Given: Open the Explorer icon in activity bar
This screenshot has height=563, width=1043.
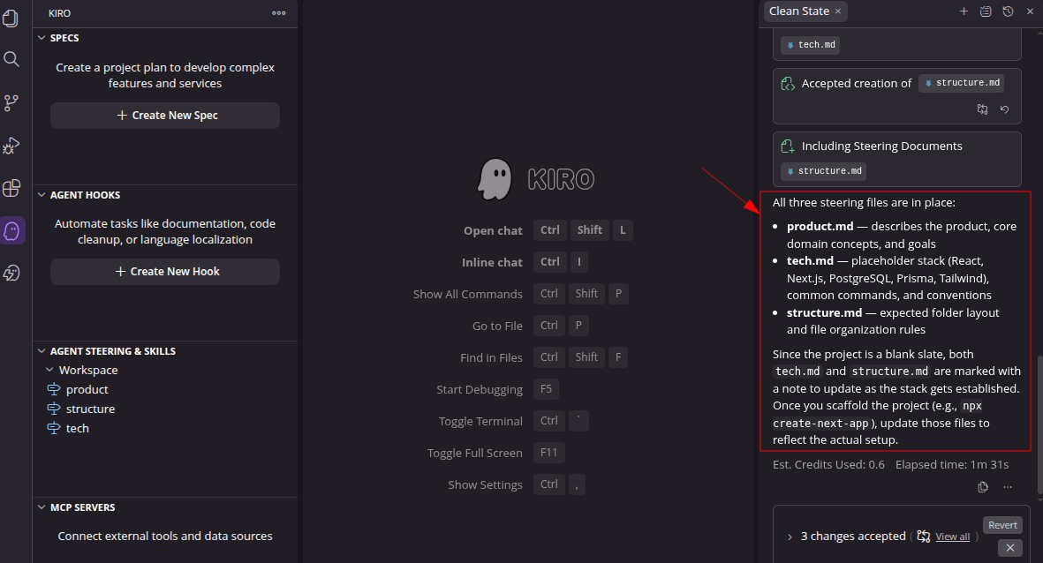Looking at the screenshot, I should tap(11, 18).
